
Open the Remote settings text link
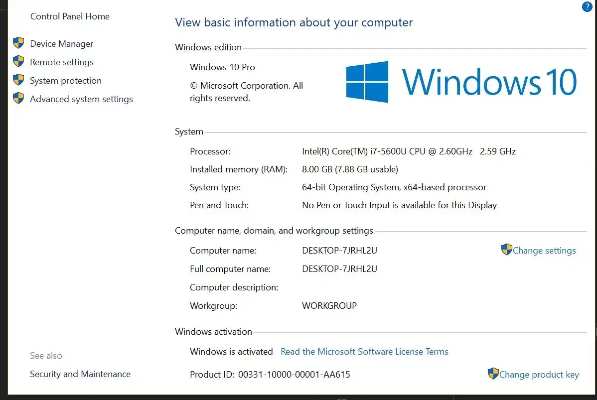(x=62, y=62)
